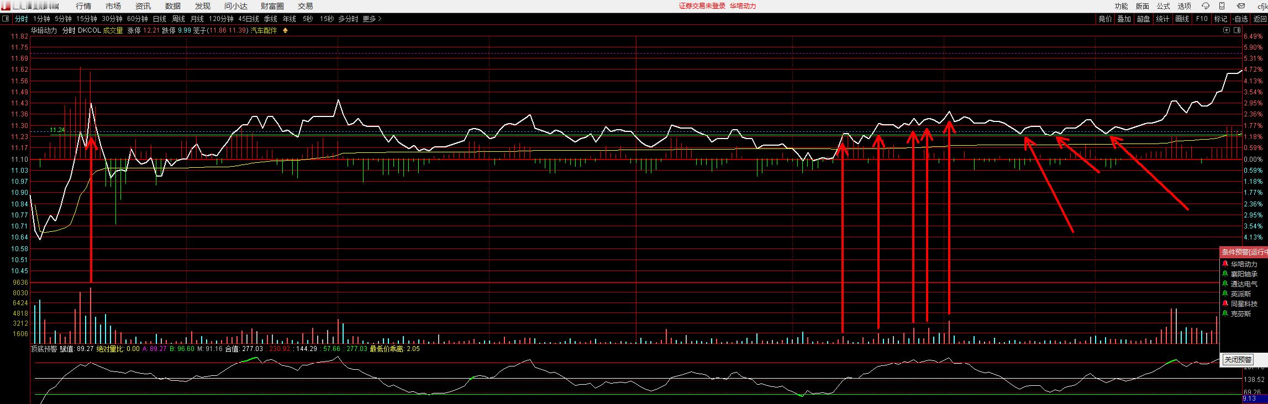Switch to the 30分钟 period tab
Screen dimensions: 1268x404
[112, 19]
